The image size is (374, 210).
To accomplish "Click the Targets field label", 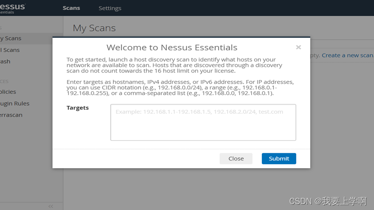I will pos(78,108).
